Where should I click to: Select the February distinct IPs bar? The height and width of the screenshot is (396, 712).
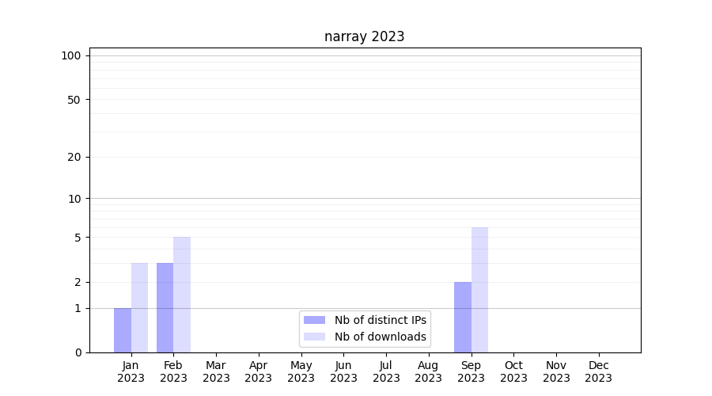click(x=165, y=307)
